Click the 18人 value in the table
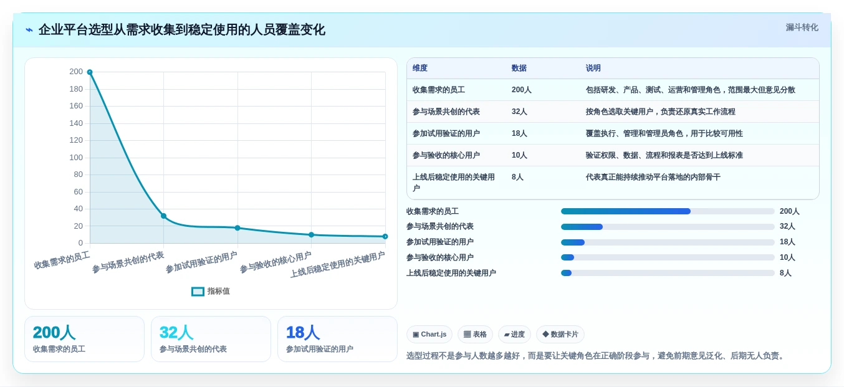Image resolution: width=844 pixels, height=387 pixels. click(x=519, y=133)
